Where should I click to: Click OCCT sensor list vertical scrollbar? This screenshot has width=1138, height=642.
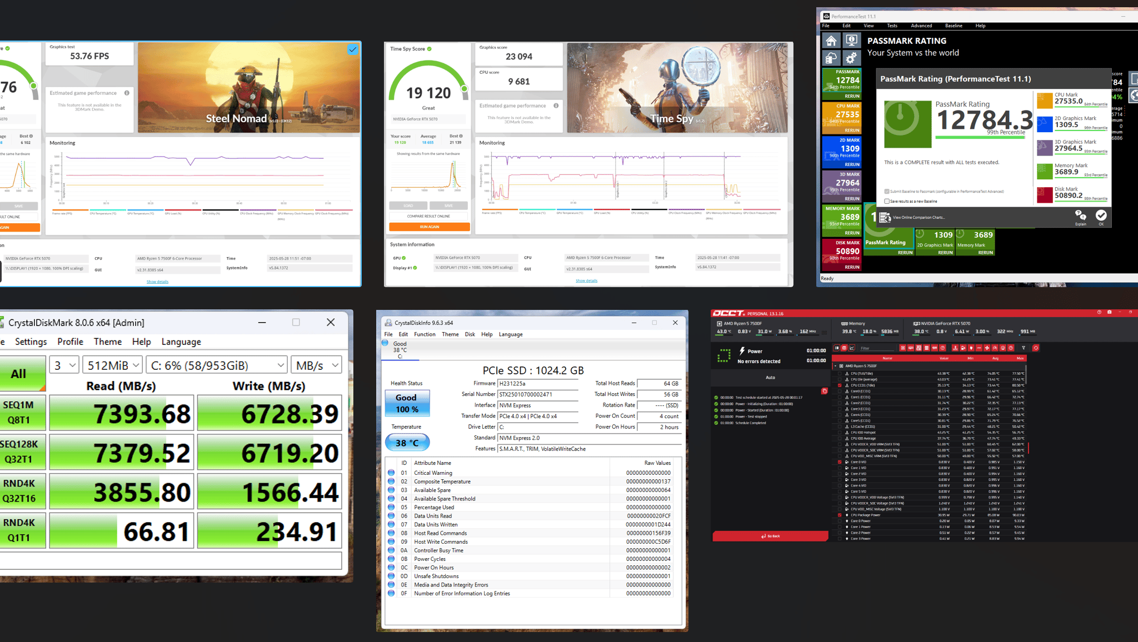click(1026, 375)
